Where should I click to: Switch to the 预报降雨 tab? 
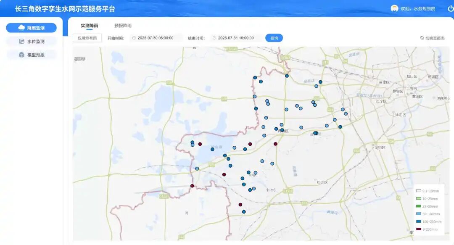[x=123, y=26]
